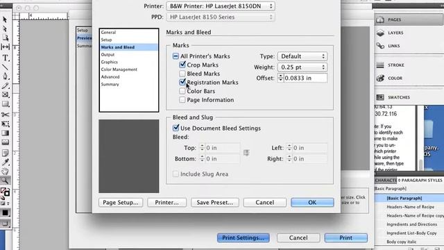Click the Swatches panel icon
This screenshot has width=444, height=250.
click(380, 97)
